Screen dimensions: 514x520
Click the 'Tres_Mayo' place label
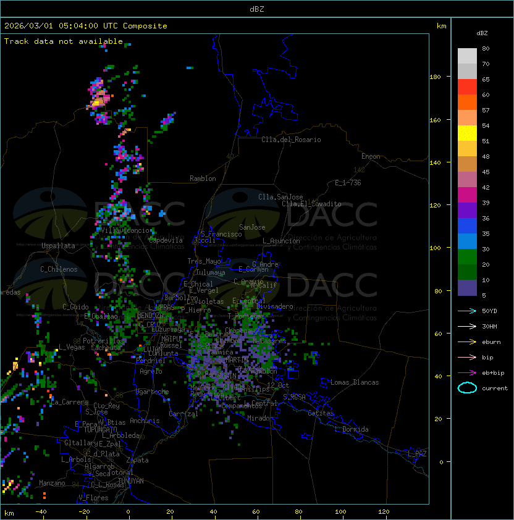pyautogui.click(x=204, y=261)
